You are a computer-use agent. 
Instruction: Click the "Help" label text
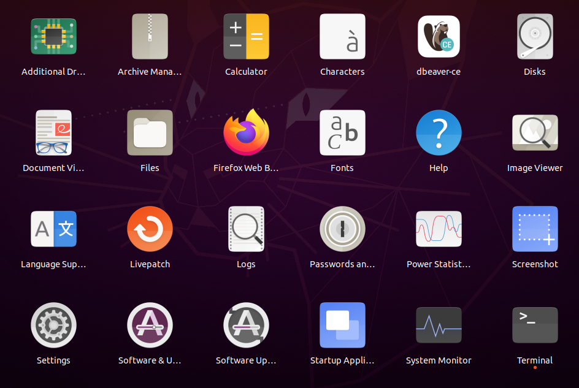tap(439, 168)
